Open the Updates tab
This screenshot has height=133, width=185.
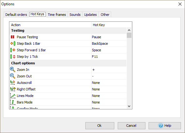pyautogui.click(x=90, y=15)
